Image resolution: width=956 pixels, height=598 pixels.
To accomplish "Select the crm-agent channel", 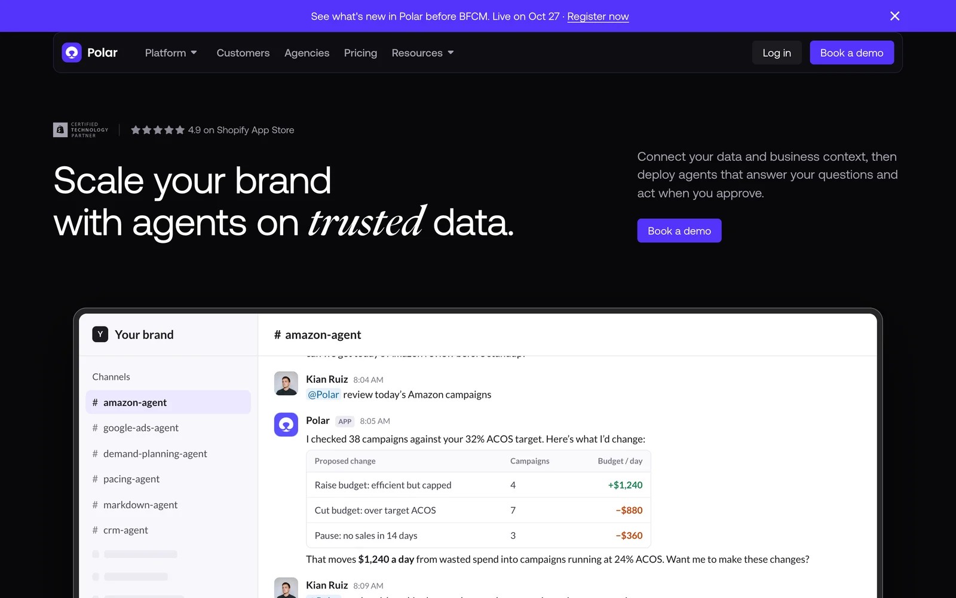I will [x=168, y=530].
